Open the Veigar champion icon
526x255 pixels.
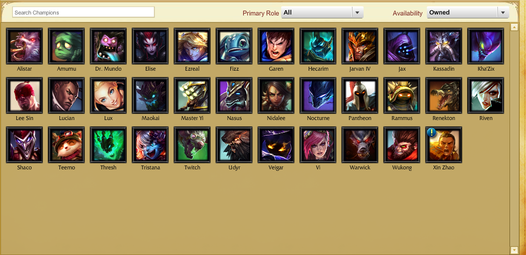click(276, 145)
